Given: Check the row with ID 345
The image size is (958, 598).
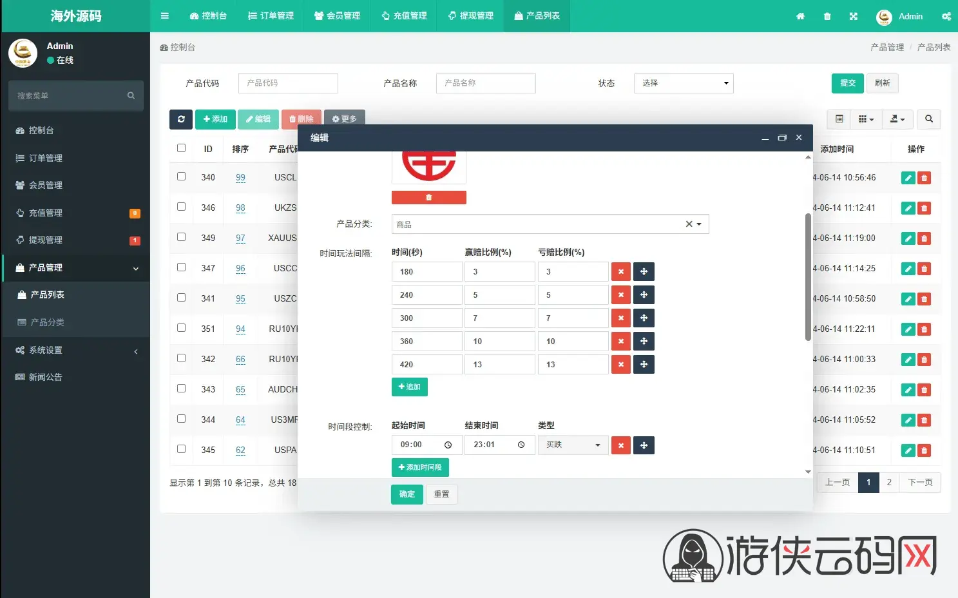Looking at the screenshot, I should point(181,449).
